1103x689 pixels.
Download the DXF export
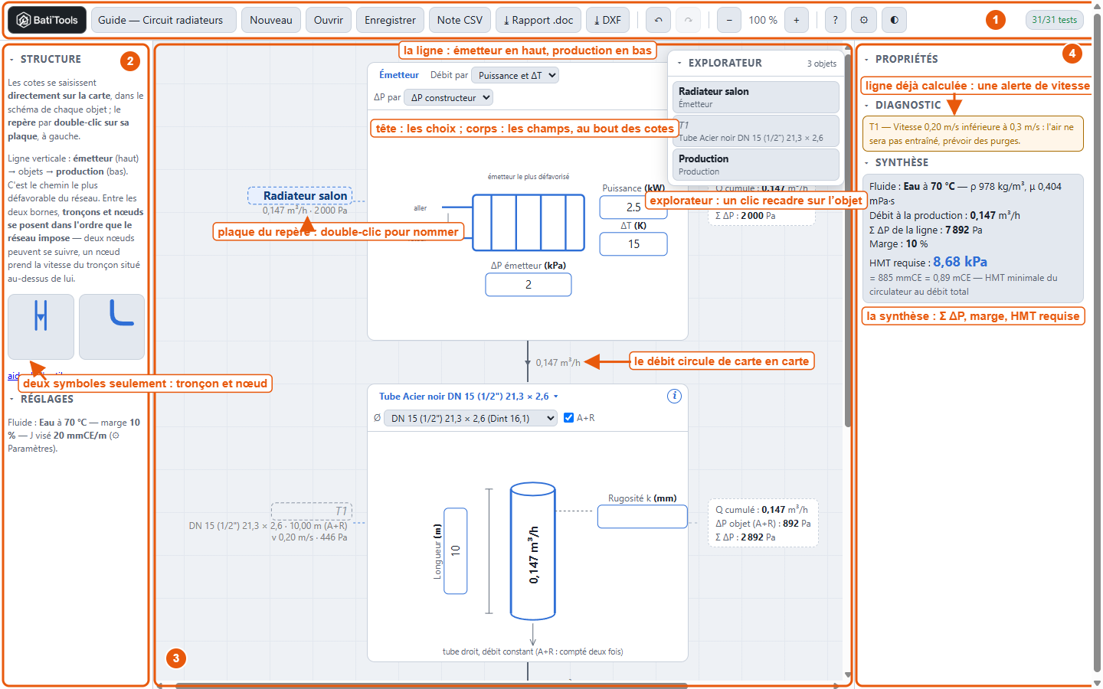point(608,20)
